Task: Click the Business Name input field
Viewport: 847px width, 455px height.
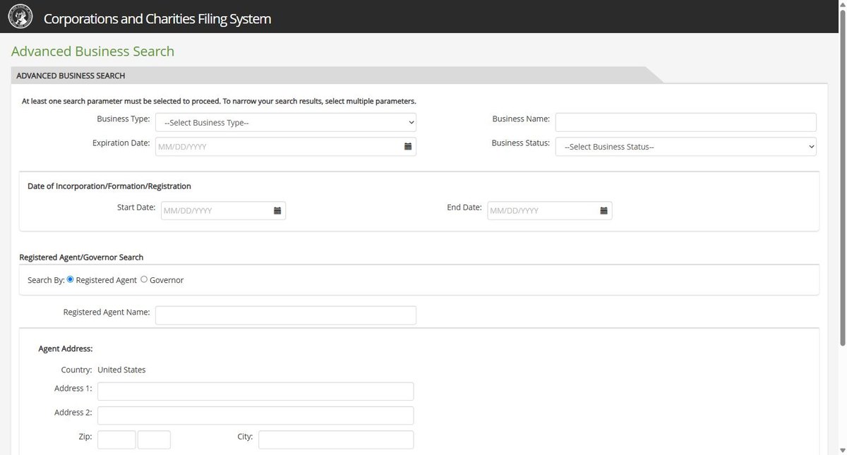Action: pos(686,122)
